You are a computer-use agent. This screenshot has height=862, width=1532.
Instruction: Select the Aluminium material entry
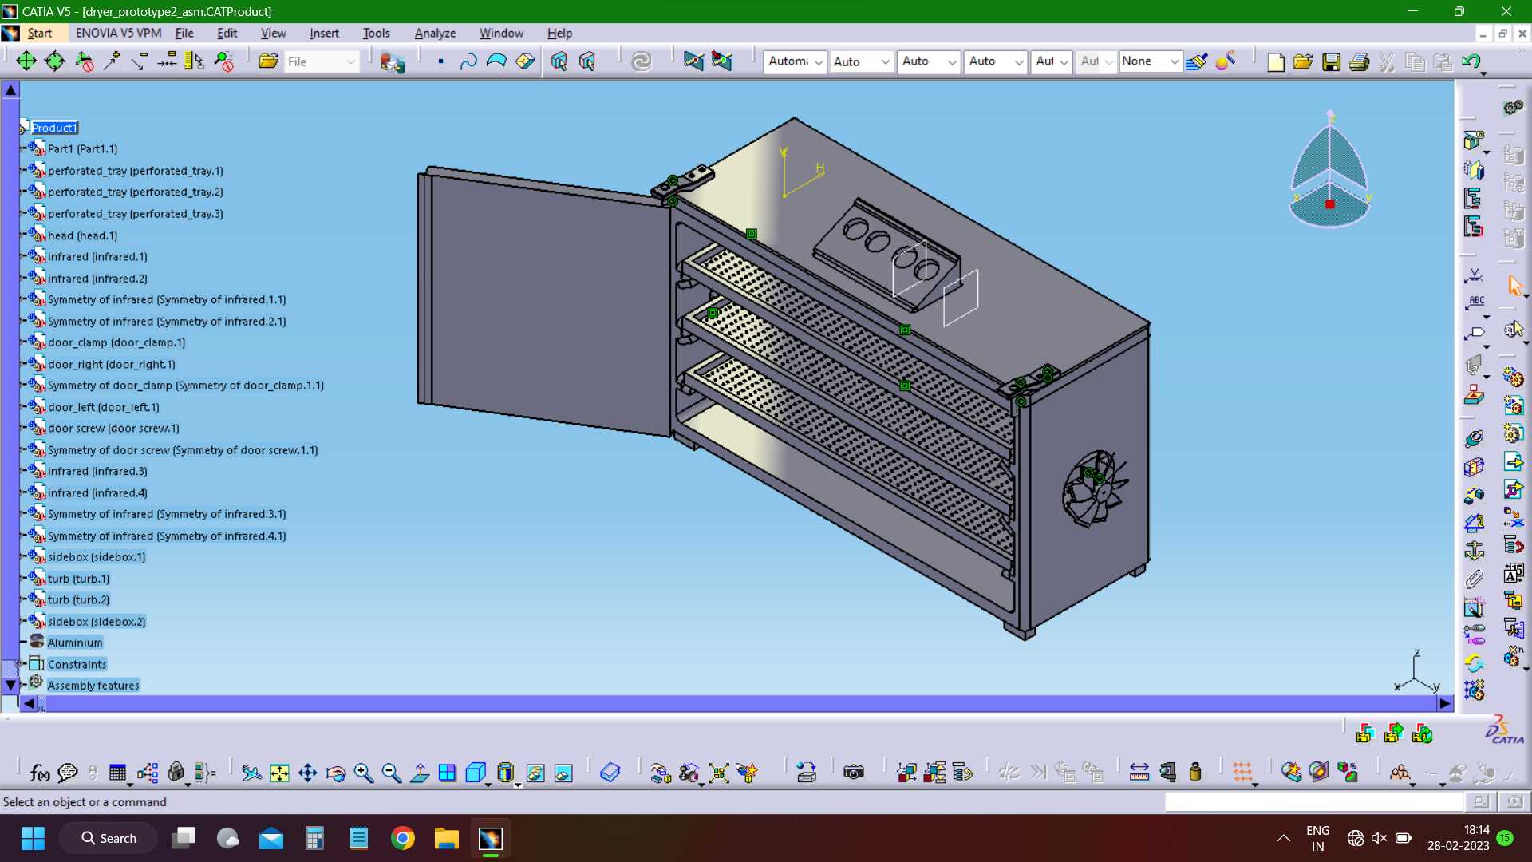click(75, 643)
